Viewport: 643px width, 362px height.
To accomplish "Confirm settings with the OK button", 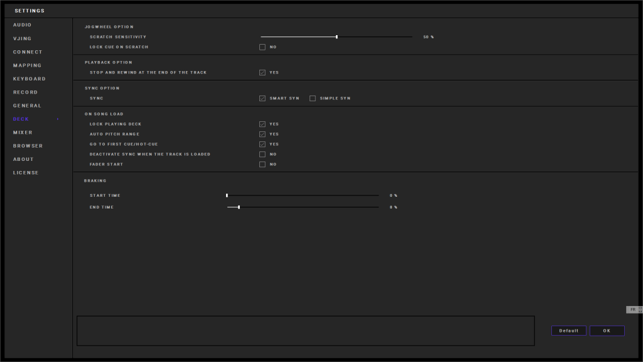I will (607, 331).
